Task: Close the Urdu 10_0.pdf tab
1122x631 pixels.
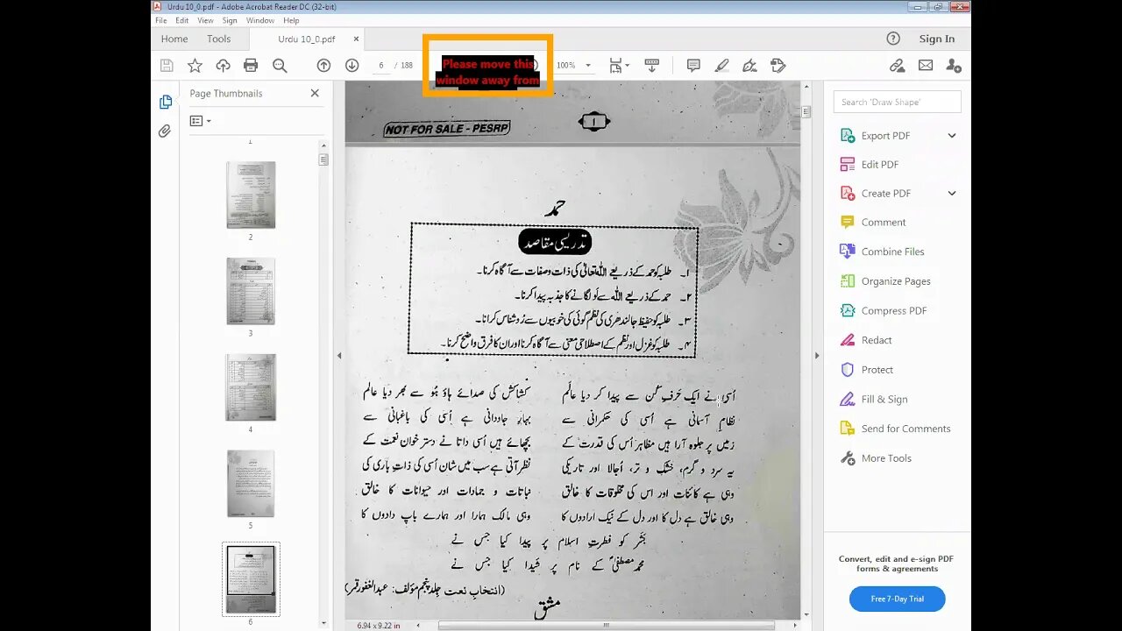Action: tap(356, 39)
